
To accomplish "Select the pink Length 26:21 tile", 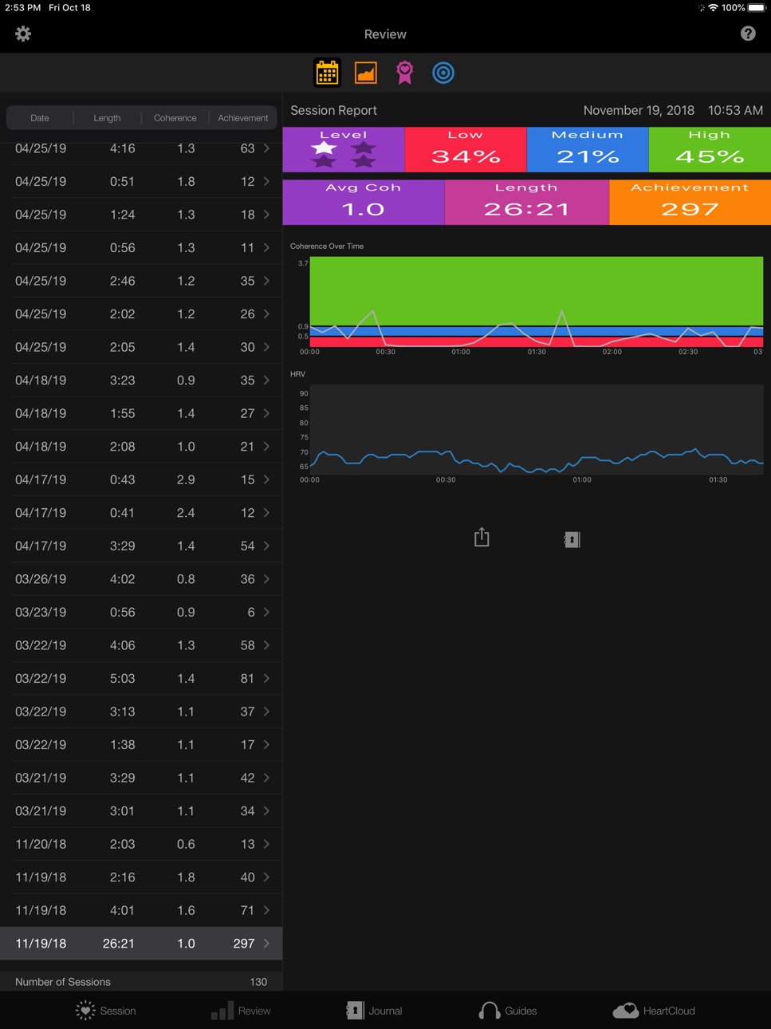I will 527,202.
